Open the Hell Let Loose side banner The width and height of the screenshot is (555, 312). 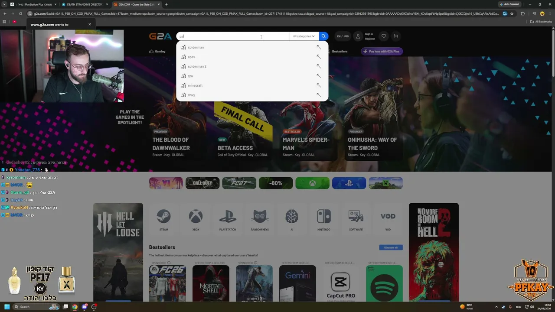[x=118, y=252]
